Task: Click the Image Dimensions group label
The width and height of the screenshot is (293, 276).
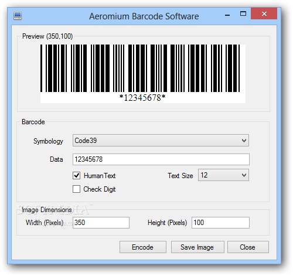Action: 47,210
